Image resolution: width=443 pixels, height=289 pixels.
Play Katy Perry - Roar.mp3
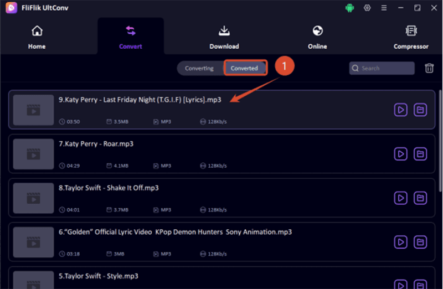click(x=400, y=154)
